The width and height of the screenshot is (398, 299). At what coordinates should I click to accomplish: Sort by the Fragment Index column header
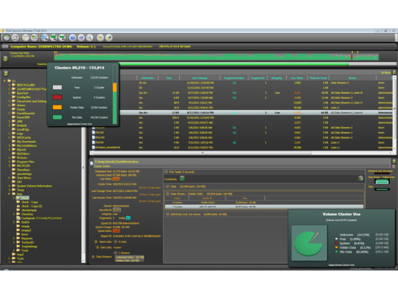point(234,78)
